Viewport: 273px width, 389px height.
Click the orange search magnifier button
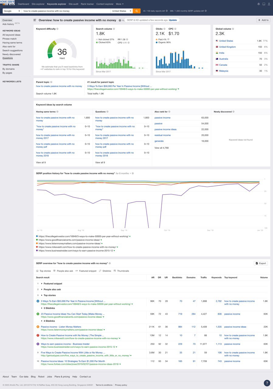[x=136, y=11]
